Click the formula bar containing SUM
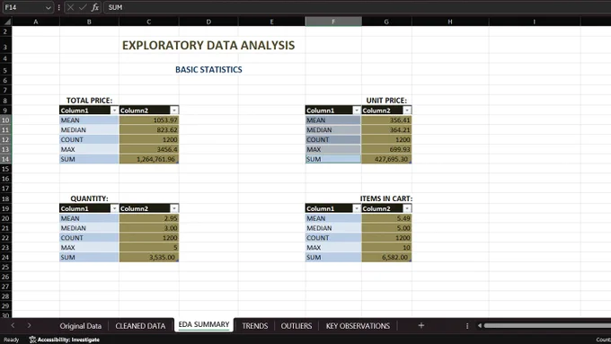Screen dimensions: 611x344 pyautogui.click(x=357, y=7)
